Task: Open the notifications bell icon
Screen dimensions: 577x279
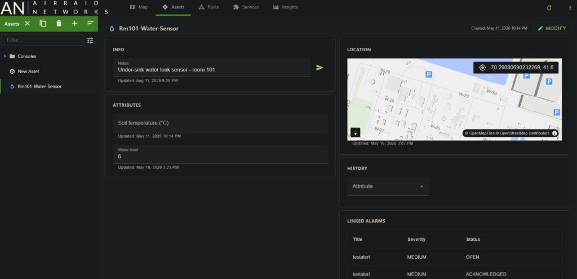Action: (549, 7)
